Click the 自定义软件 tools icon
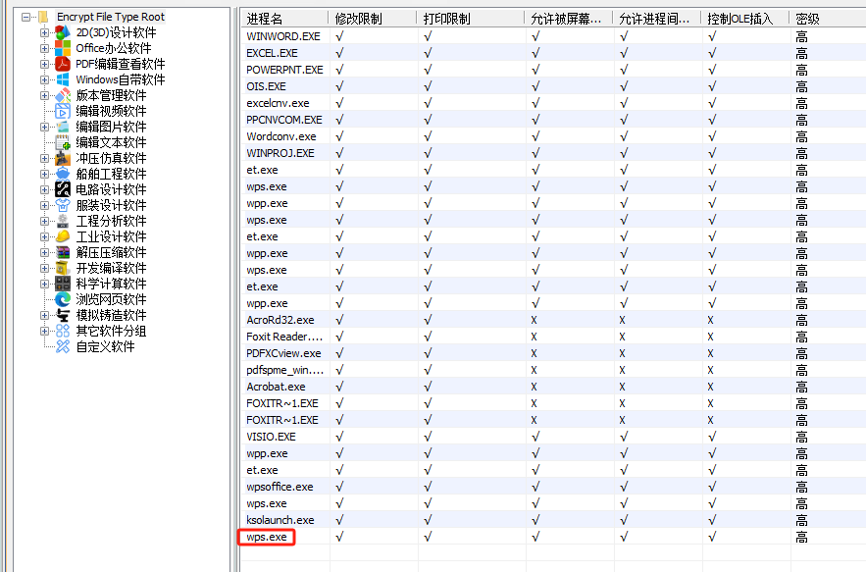Viewport: 866px width, 572px height. coord(63,346)
